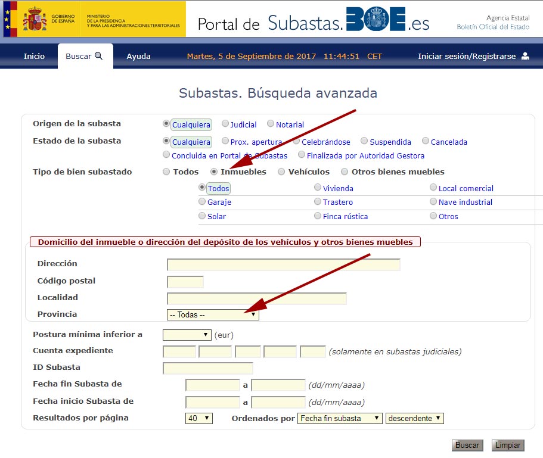Viewport: 543px width, 458px height.
Task: Open Ordenados por Fecha fin subasta dropdown
Action: click(340, 418)
